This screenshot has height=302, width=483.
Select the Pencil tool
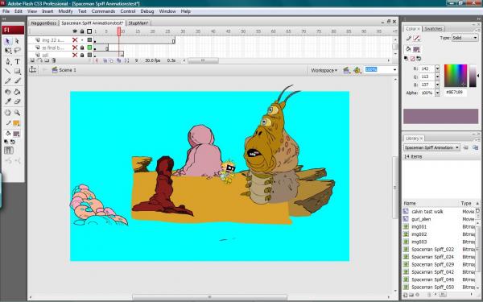click(8, 81)
